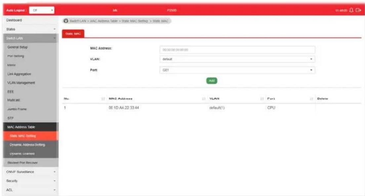The width and height of the screenshot is (365, 196).
Task: Select Static MAC Setting submenu item
Action: coord(30,136)
